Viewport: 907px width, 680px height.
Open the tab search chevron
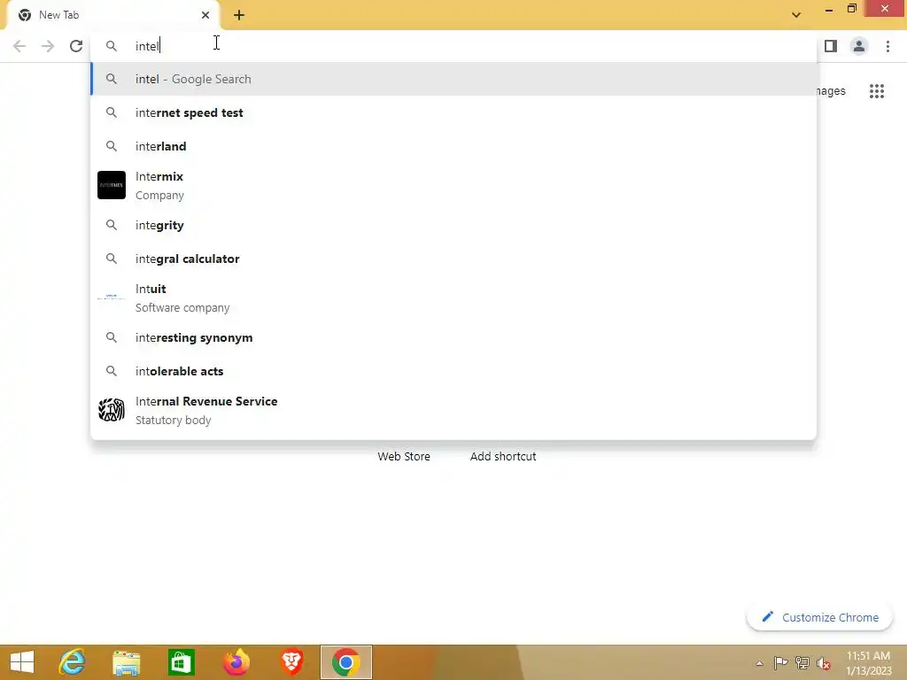click(796, 15)
